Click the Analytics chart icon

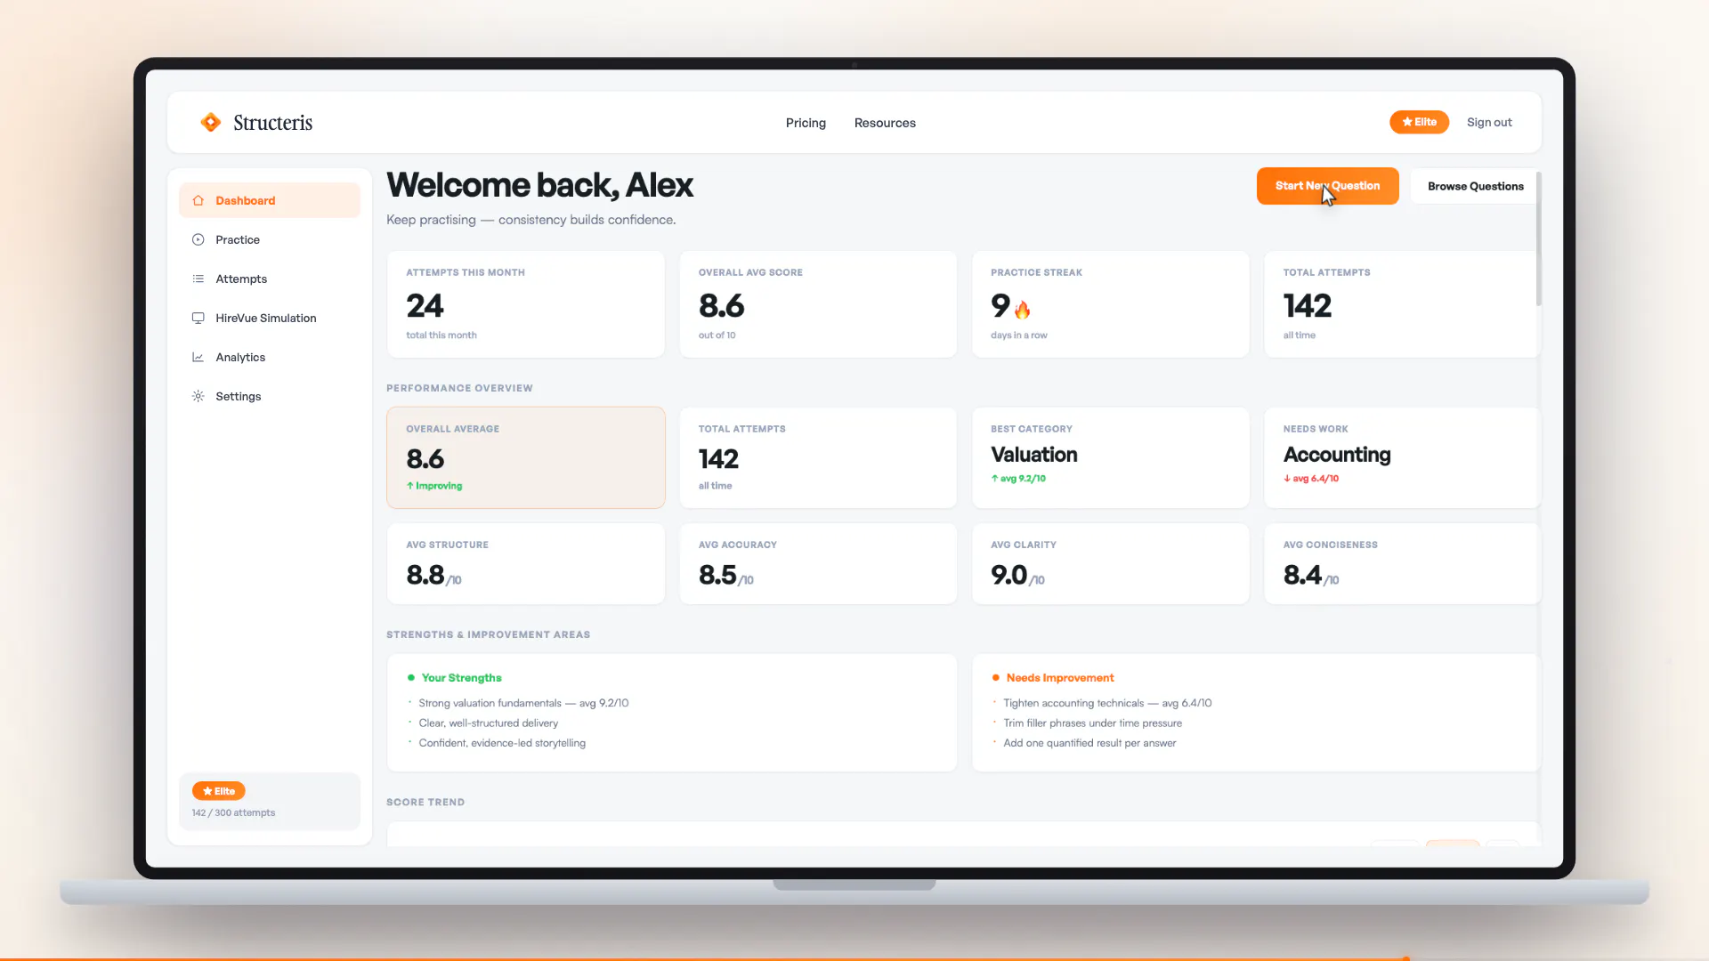(x=198, y=357)
